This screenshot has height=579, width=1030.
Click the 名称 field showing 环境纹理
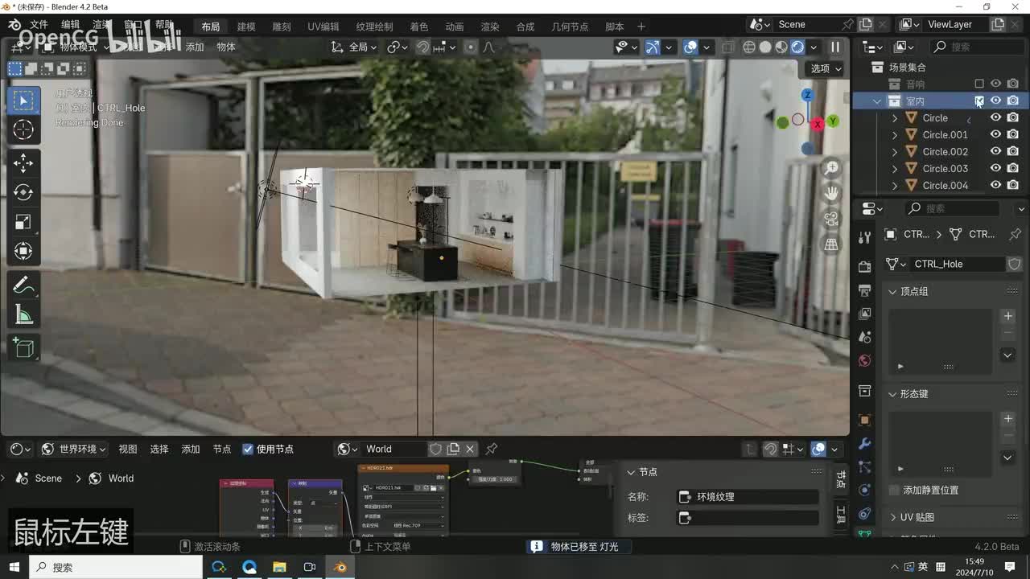click(x=748, y=497)
